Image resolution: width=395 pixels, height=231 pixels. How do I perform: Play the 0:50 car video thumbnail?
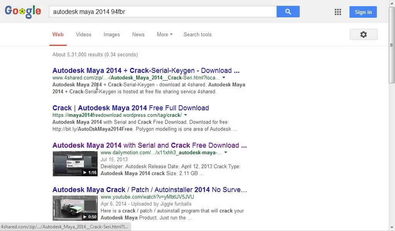click(75, 208)
